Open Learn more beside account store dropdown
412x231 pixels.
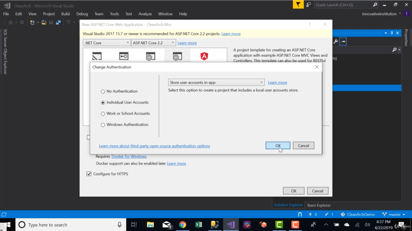click(x=277, y=82)
